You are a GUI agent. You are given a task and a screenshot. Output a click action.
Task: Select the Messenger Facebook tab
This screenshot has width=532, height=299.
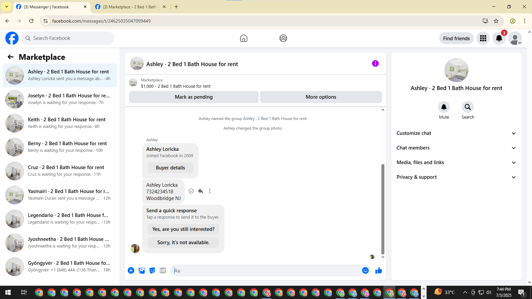pos(52,7)
